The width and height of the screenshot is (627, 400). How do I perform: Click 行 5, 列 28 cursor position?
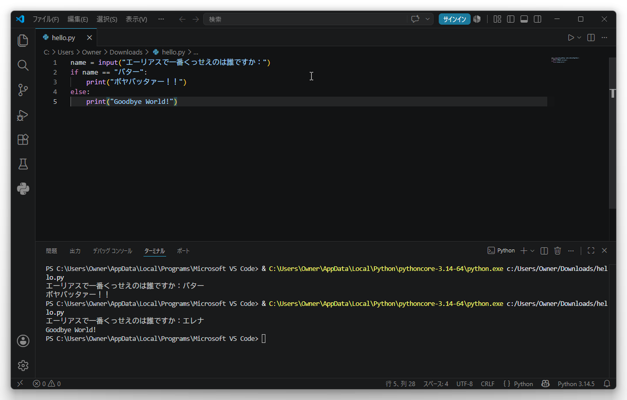pyautogui.click(x=400, y=384)
